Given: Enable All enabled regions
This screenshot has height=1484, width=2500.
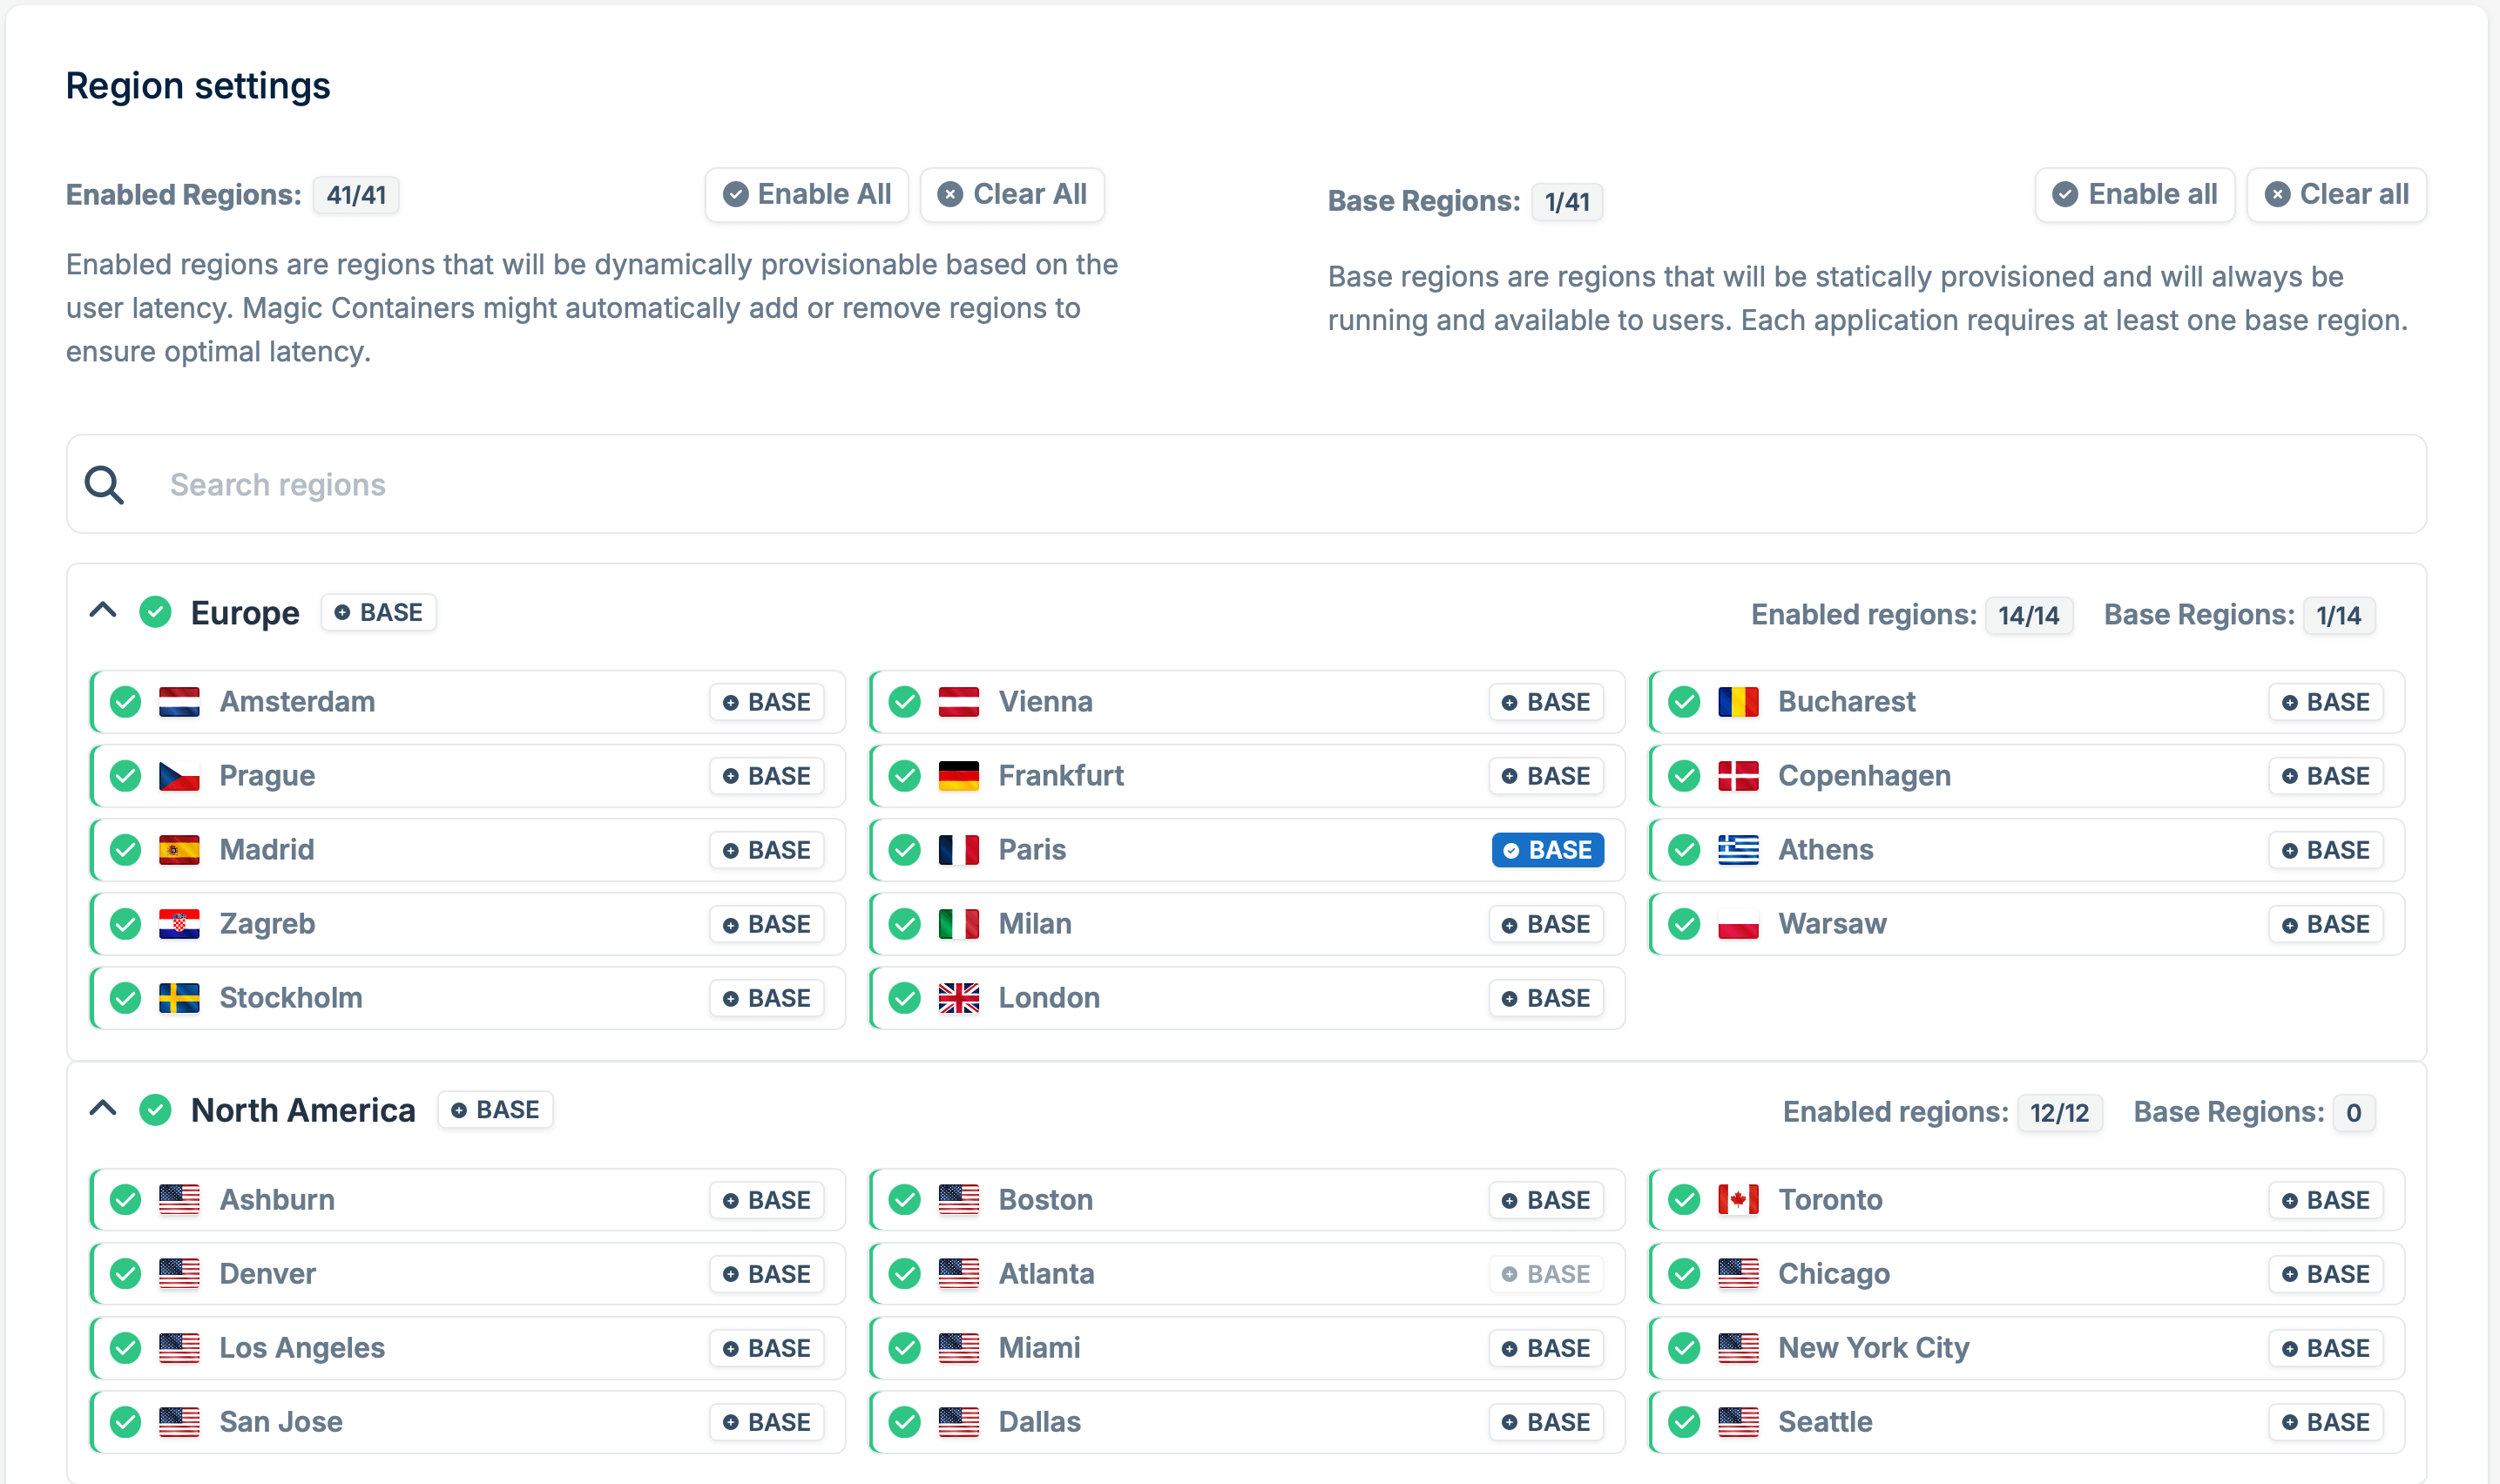Looking at the screenshot, I should tap(807, 194).
